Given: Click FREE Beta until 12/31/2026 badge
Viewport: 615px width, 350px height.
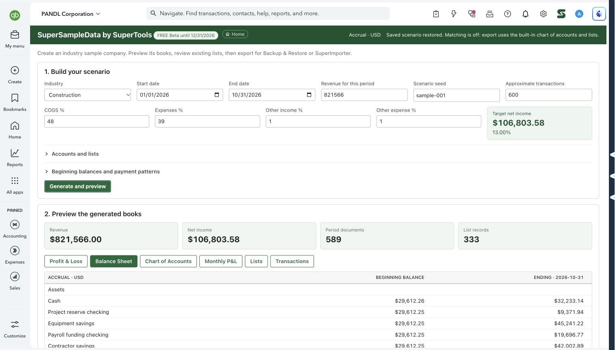Looking at the screenshot, I should (x=186, y=35).
